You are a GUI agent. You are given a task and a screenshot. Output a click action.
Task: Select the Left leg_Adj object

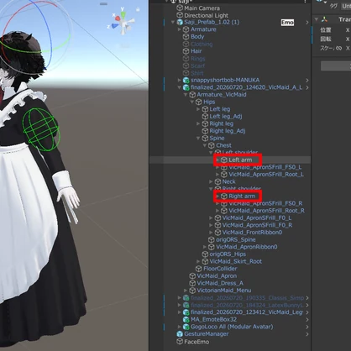226,117
